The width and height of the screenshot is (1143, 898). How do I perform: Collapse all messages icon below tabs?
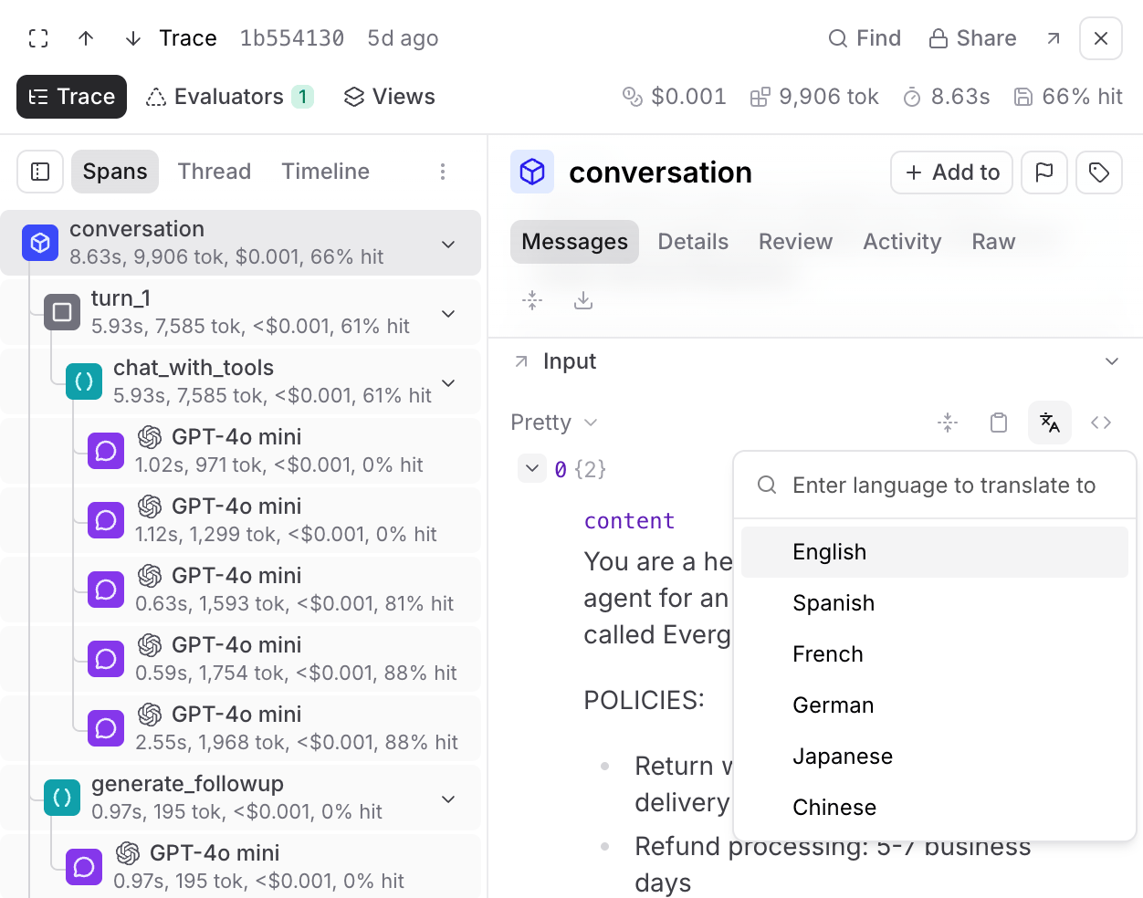[x=532, y=300]
